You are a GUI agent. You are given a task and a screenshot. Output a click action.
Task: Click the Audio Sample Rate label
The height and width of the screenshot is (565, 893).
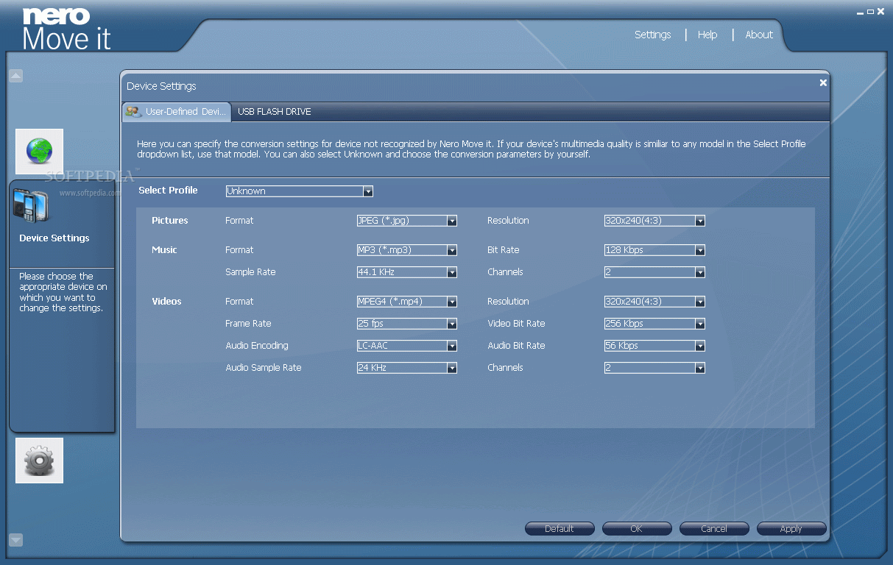coord(264,368)
